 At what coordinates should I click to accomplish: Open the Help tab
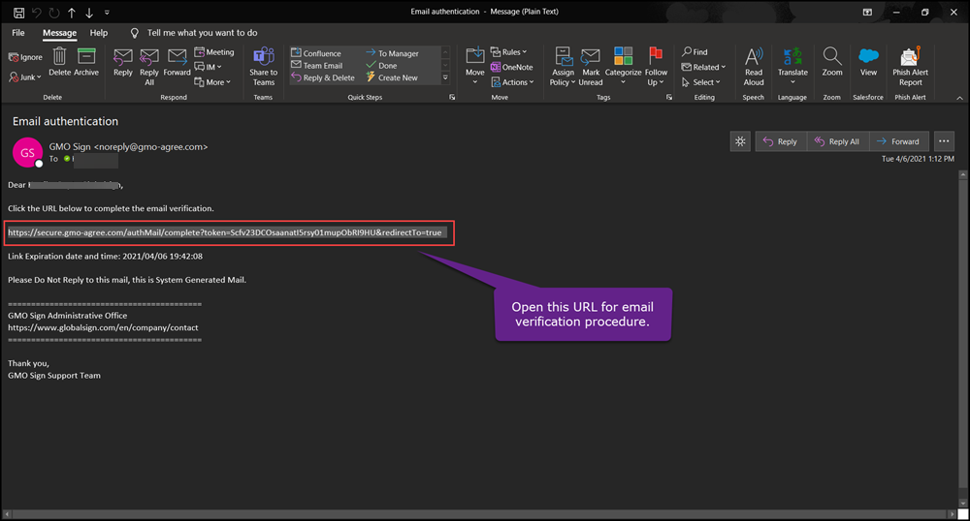pos(98,33)
